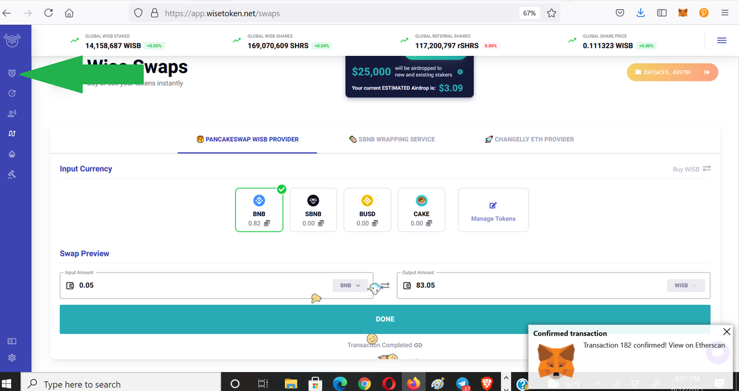Open the app hamburger menu in the top stats bar

tap(722, 40)
